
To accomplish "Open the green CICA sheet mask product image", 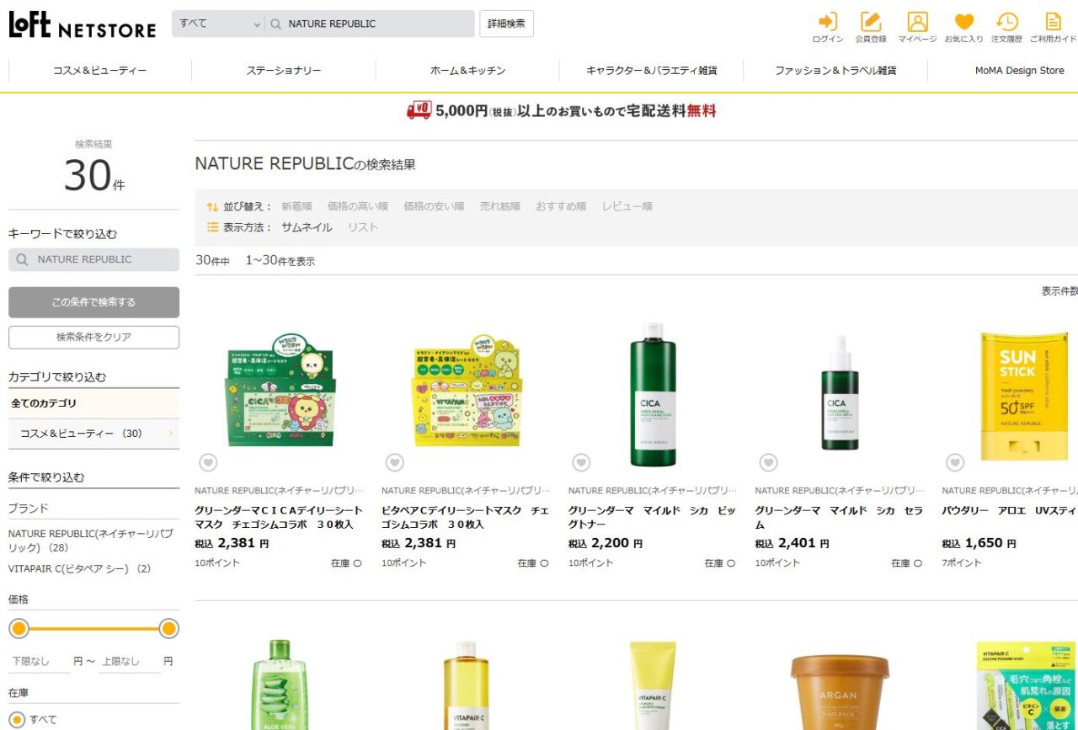I will pos(280,392).
